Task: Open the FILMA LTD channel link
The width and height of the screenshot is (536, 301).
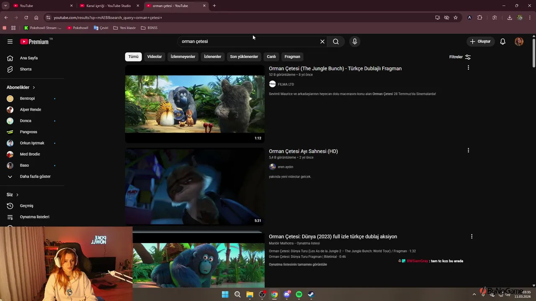Action: pyautogui.click(x=286, y=84)
